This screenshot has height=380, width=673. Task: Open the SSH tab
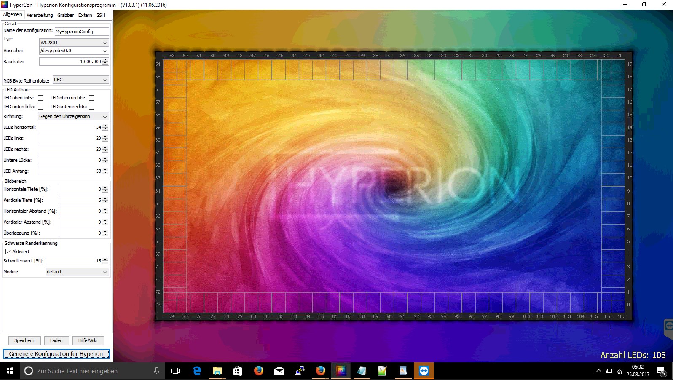(x=100, y=15)
